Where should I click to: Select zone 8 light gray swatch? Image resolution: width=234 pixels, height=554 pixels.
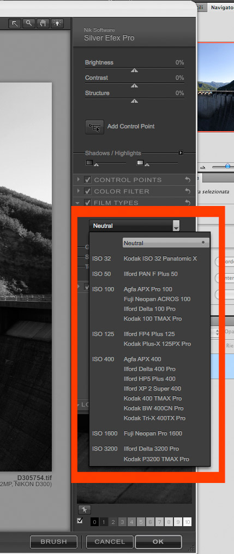[168, 522]
